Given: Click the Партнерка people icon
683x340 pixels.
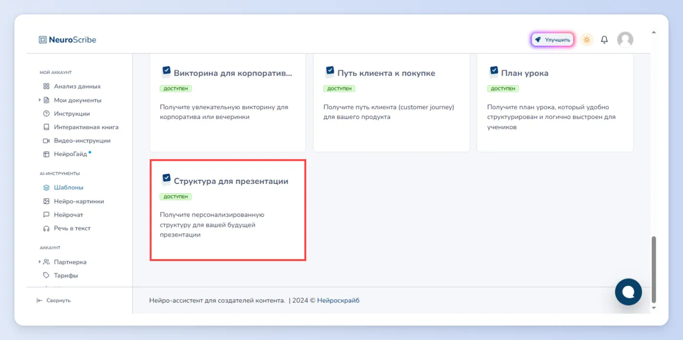Looking at the screenshot, I should (x=46, y=262).
